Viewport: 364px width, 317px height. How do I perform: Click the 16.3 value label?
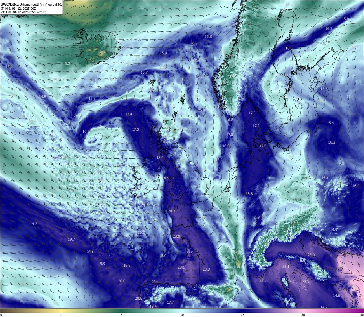tap(329, 29)
